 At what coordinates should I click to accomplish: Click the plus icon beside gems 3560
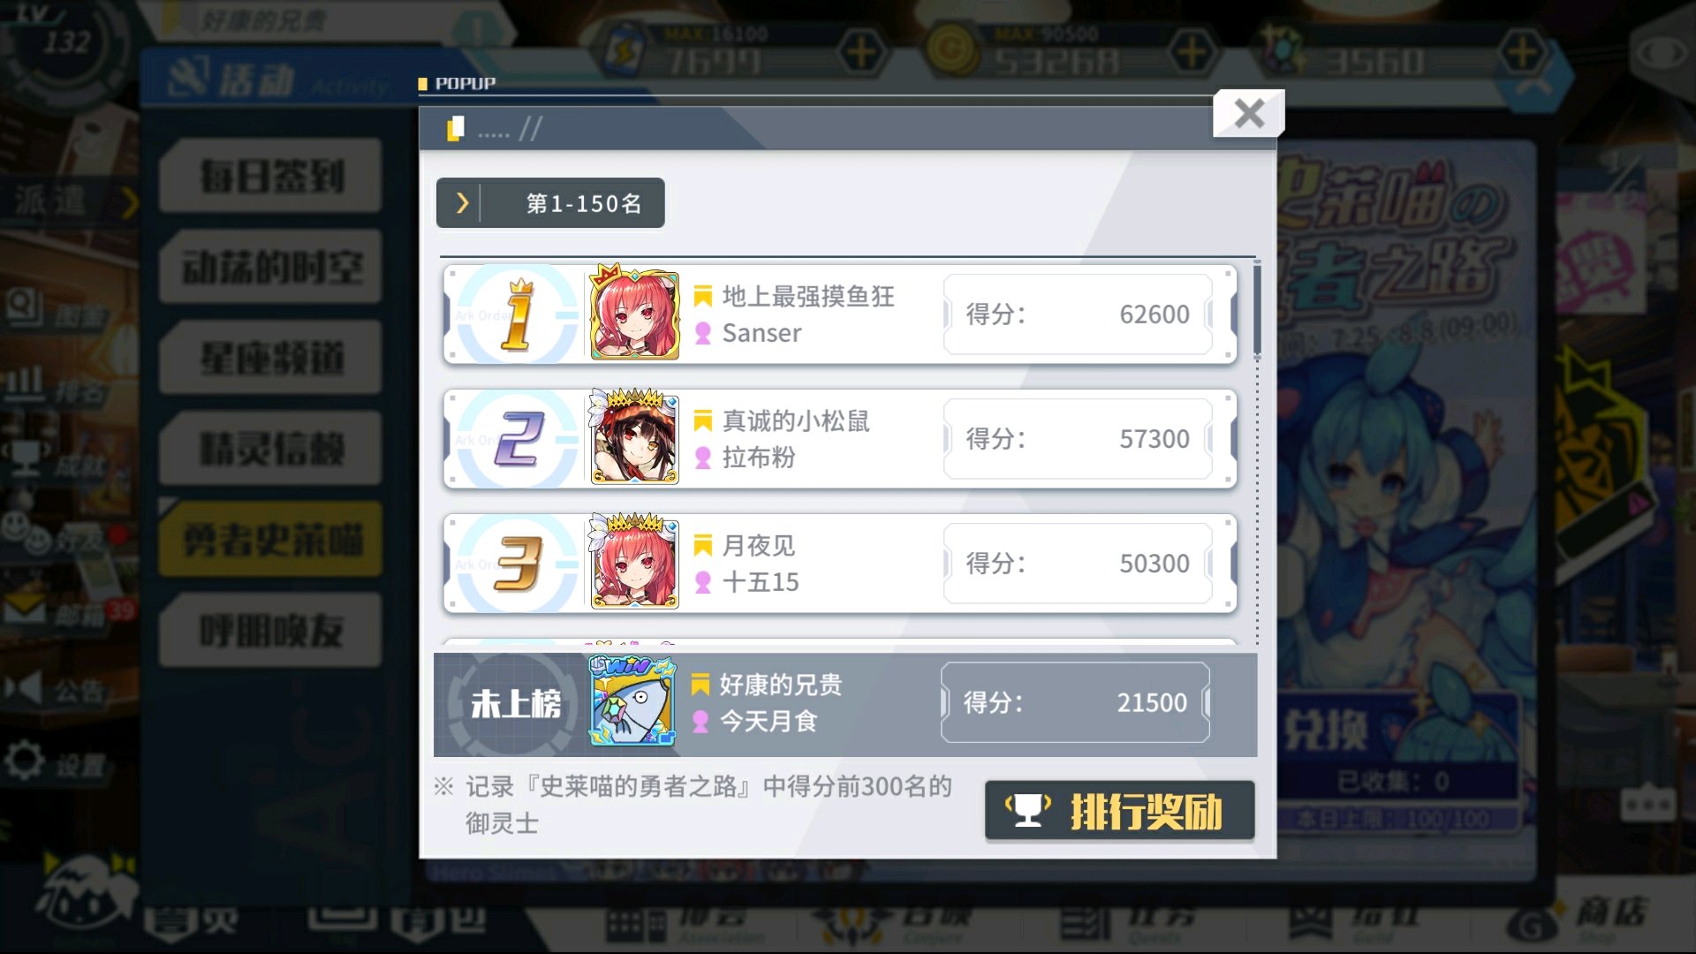pyautogui.click(x=1522, y=52)
